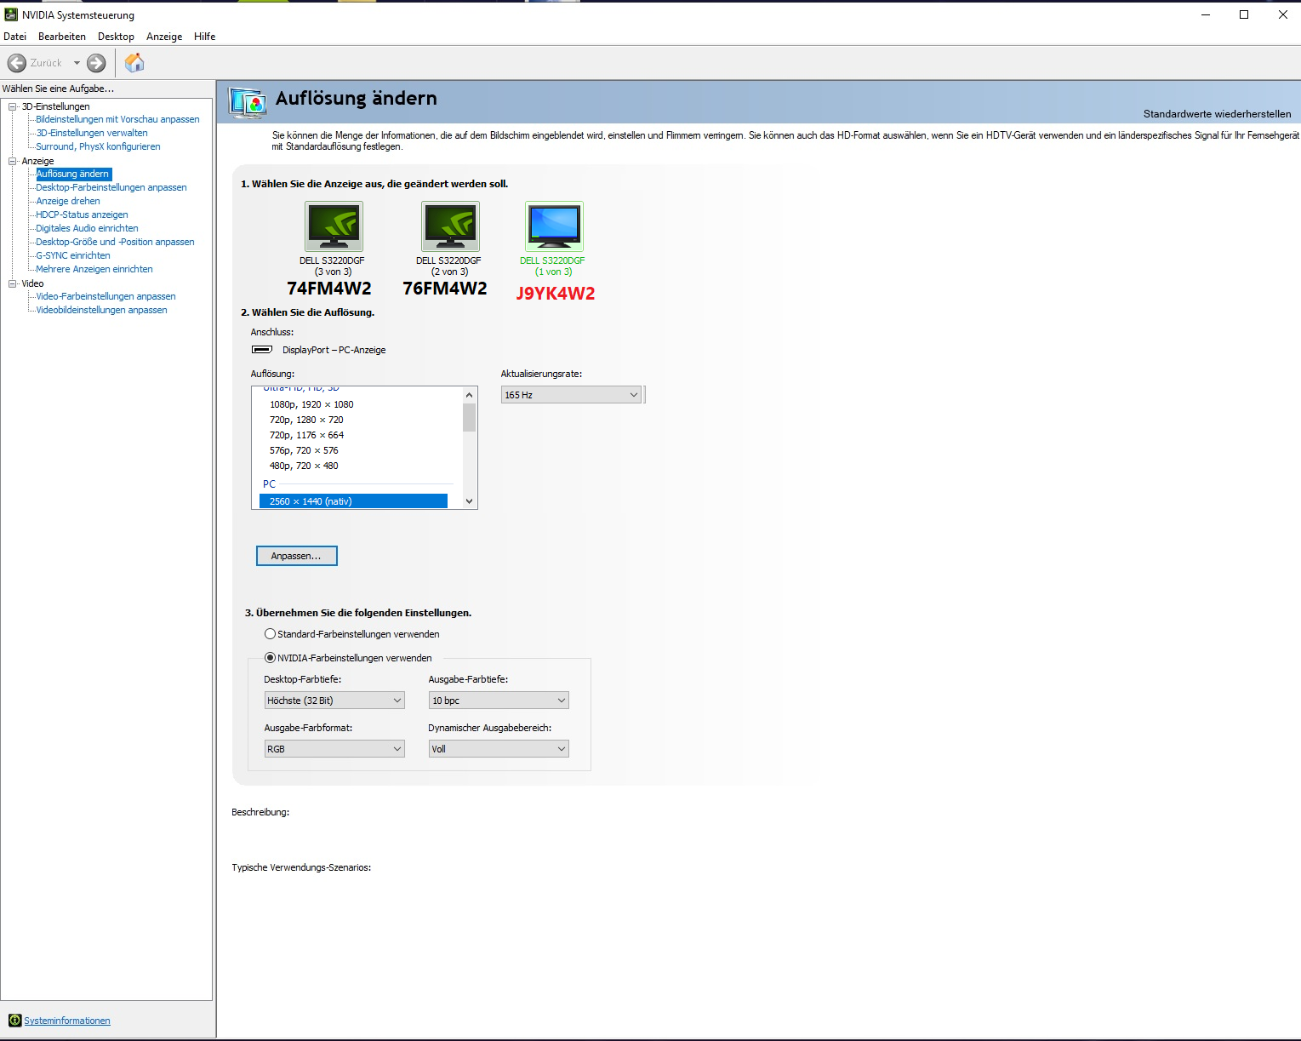Open HDCP-Status anzeigen
Image resolution: width=1301 pixels, height=1041 pixels.
pos(82,214)
